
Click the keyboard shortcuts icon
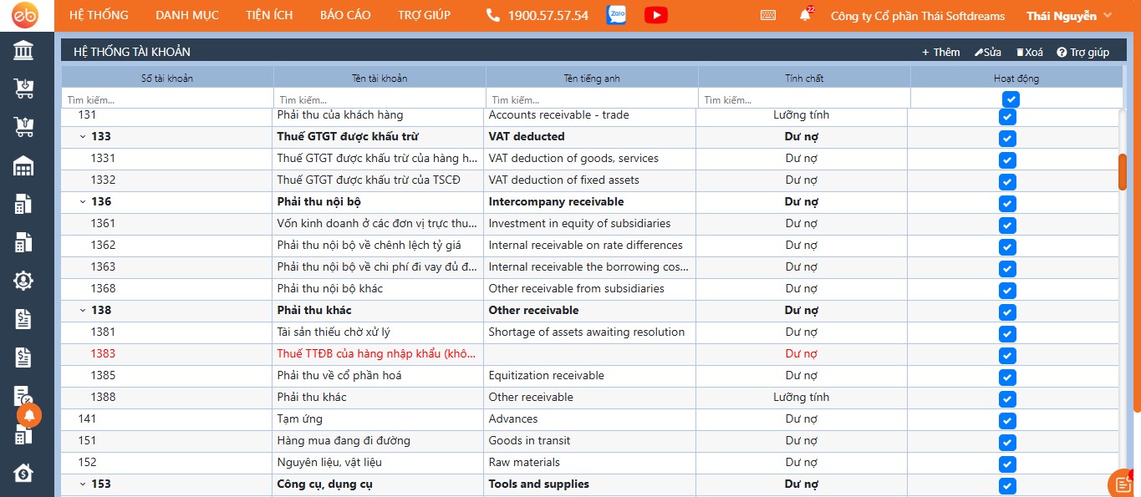(768, 15)
